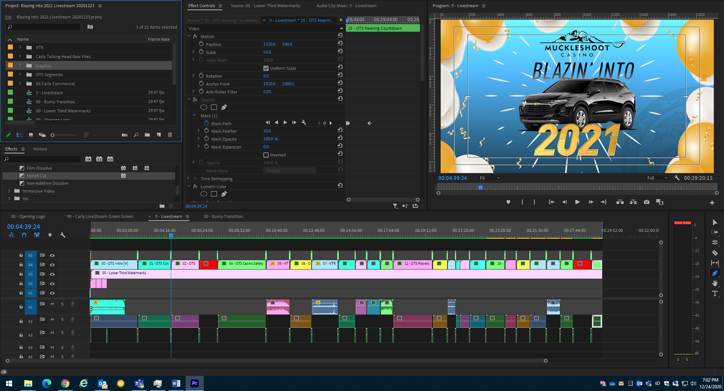Open Google Chrome from the taskbar
This screenshot has height=391, width=724.
(x=65, y=383)
